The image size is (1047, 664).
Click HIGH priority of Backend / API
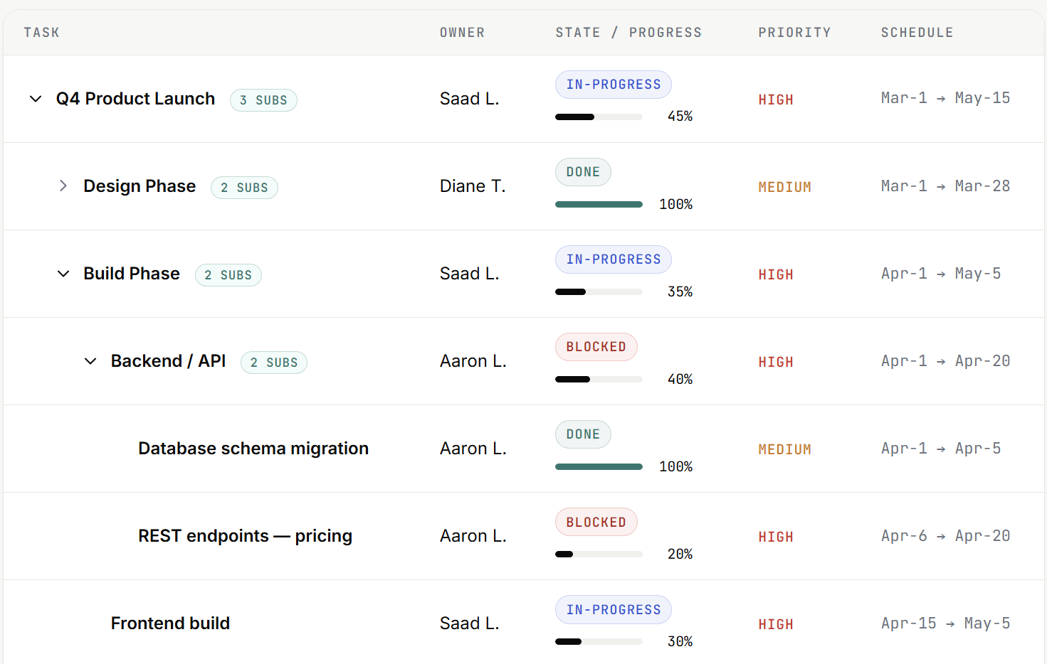pos(776,363)
